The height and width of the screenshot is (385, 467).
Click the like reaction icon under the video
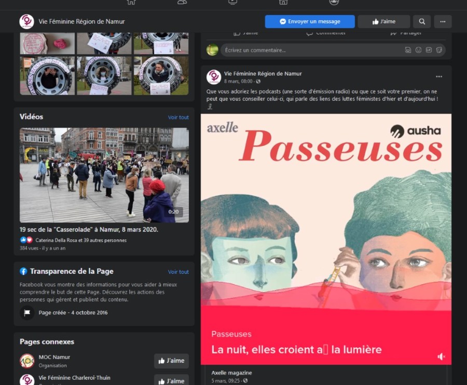pyautogui.click(x=23, y=240)
